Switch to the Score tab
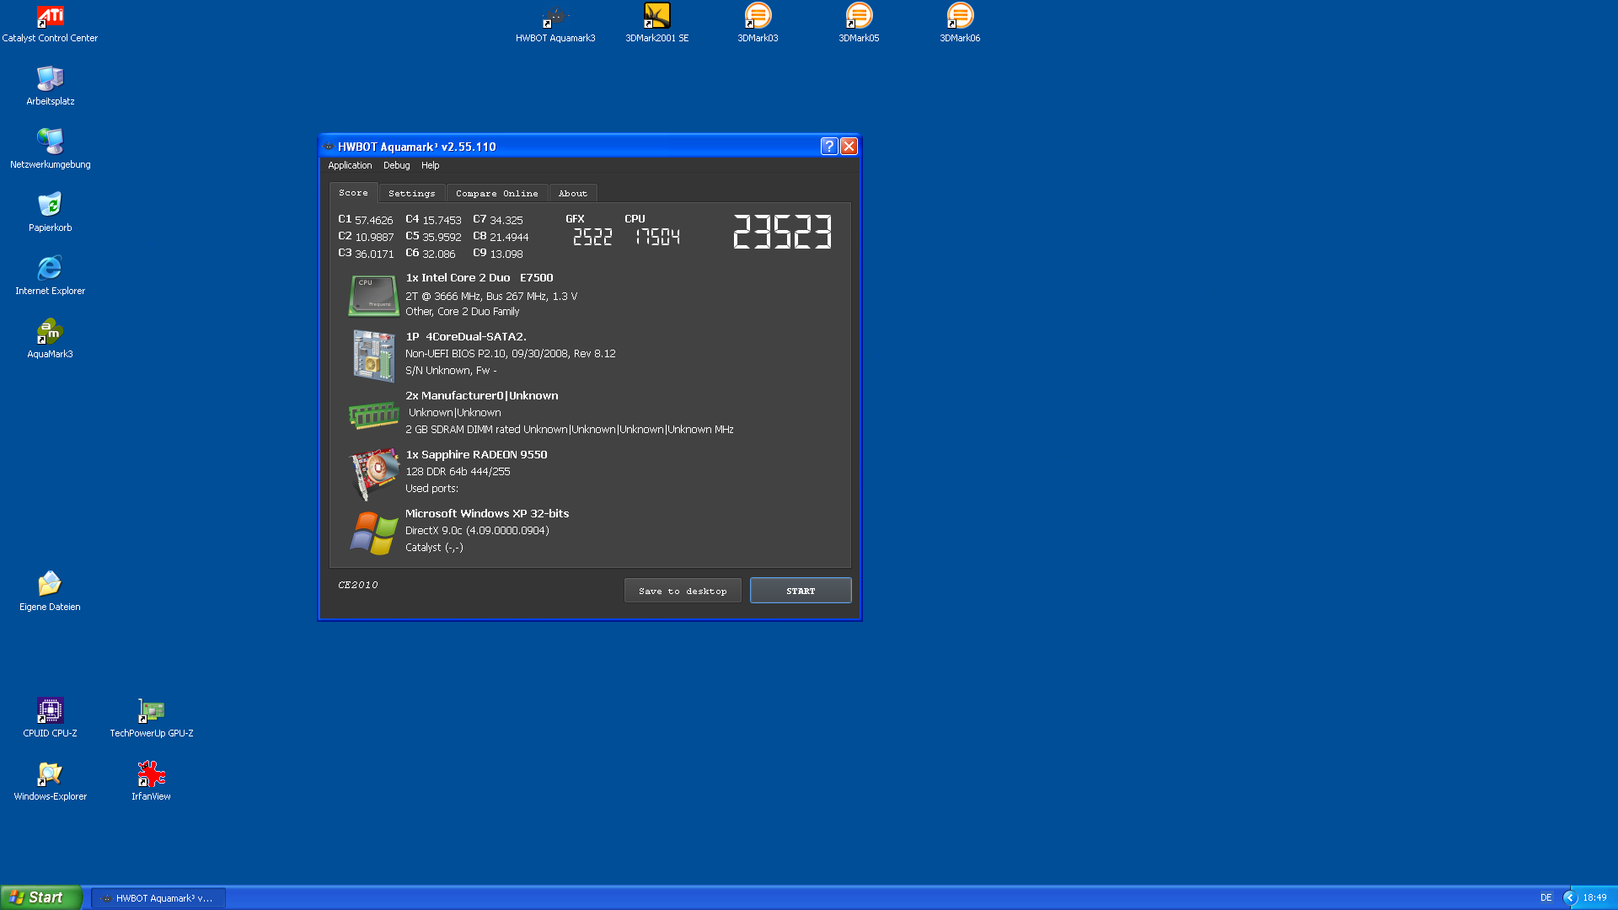 point(353,193)
